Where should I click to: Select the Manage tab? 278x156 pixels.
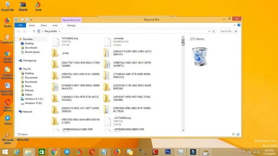[x=71, y=26]
